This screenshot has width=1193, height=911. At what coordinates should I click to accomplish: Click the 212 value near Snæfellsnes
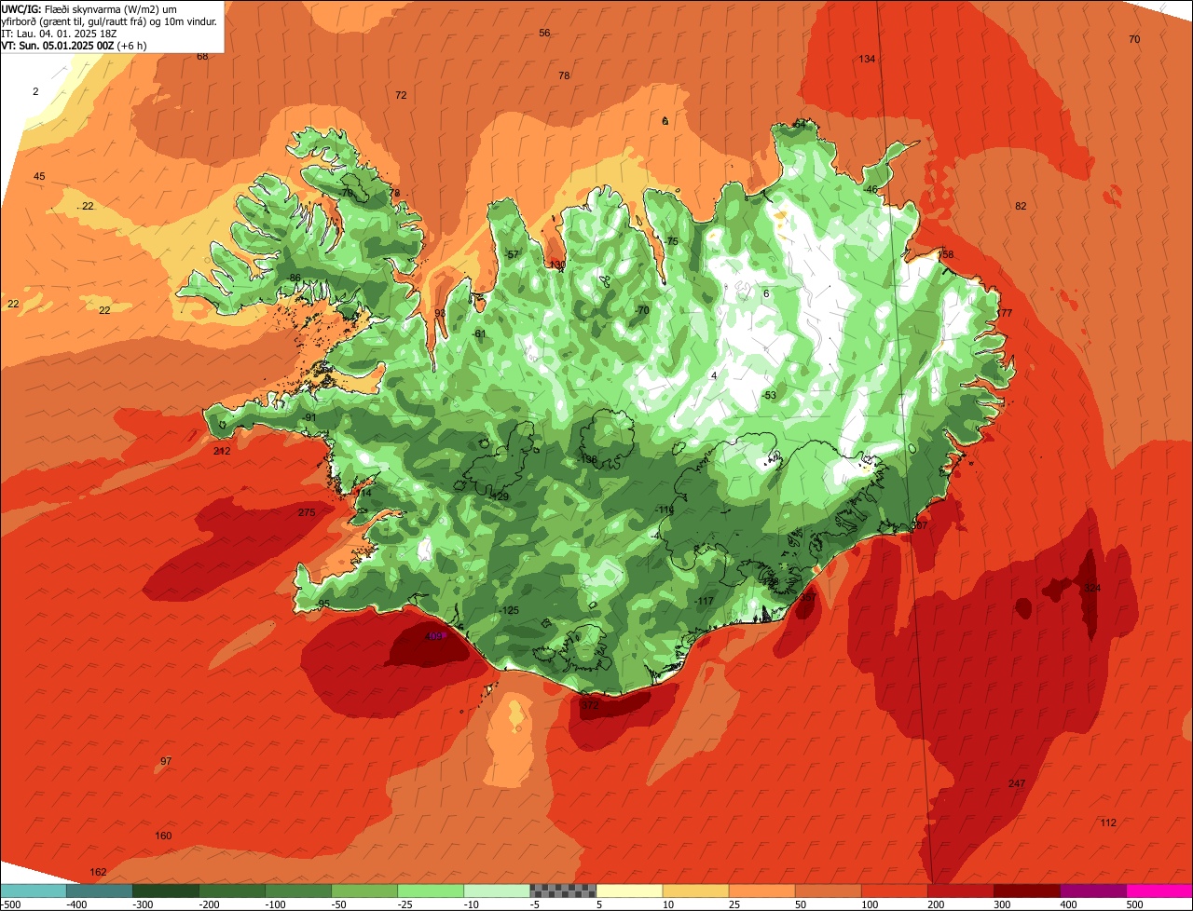(222, 451)
